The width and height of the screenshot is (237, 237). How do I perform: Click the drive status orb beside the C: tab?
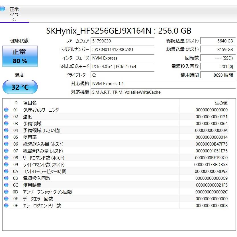tap(2, 9)
